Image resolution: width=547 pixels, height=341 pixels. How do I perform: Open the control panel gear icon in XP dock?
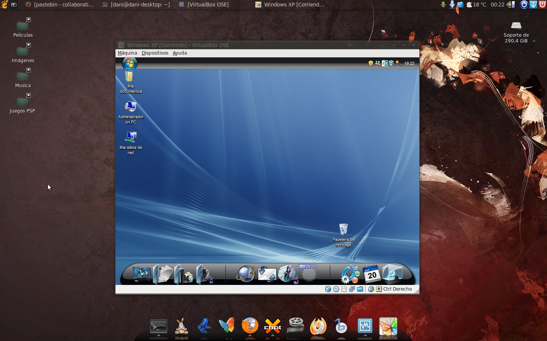coord(350,274)
